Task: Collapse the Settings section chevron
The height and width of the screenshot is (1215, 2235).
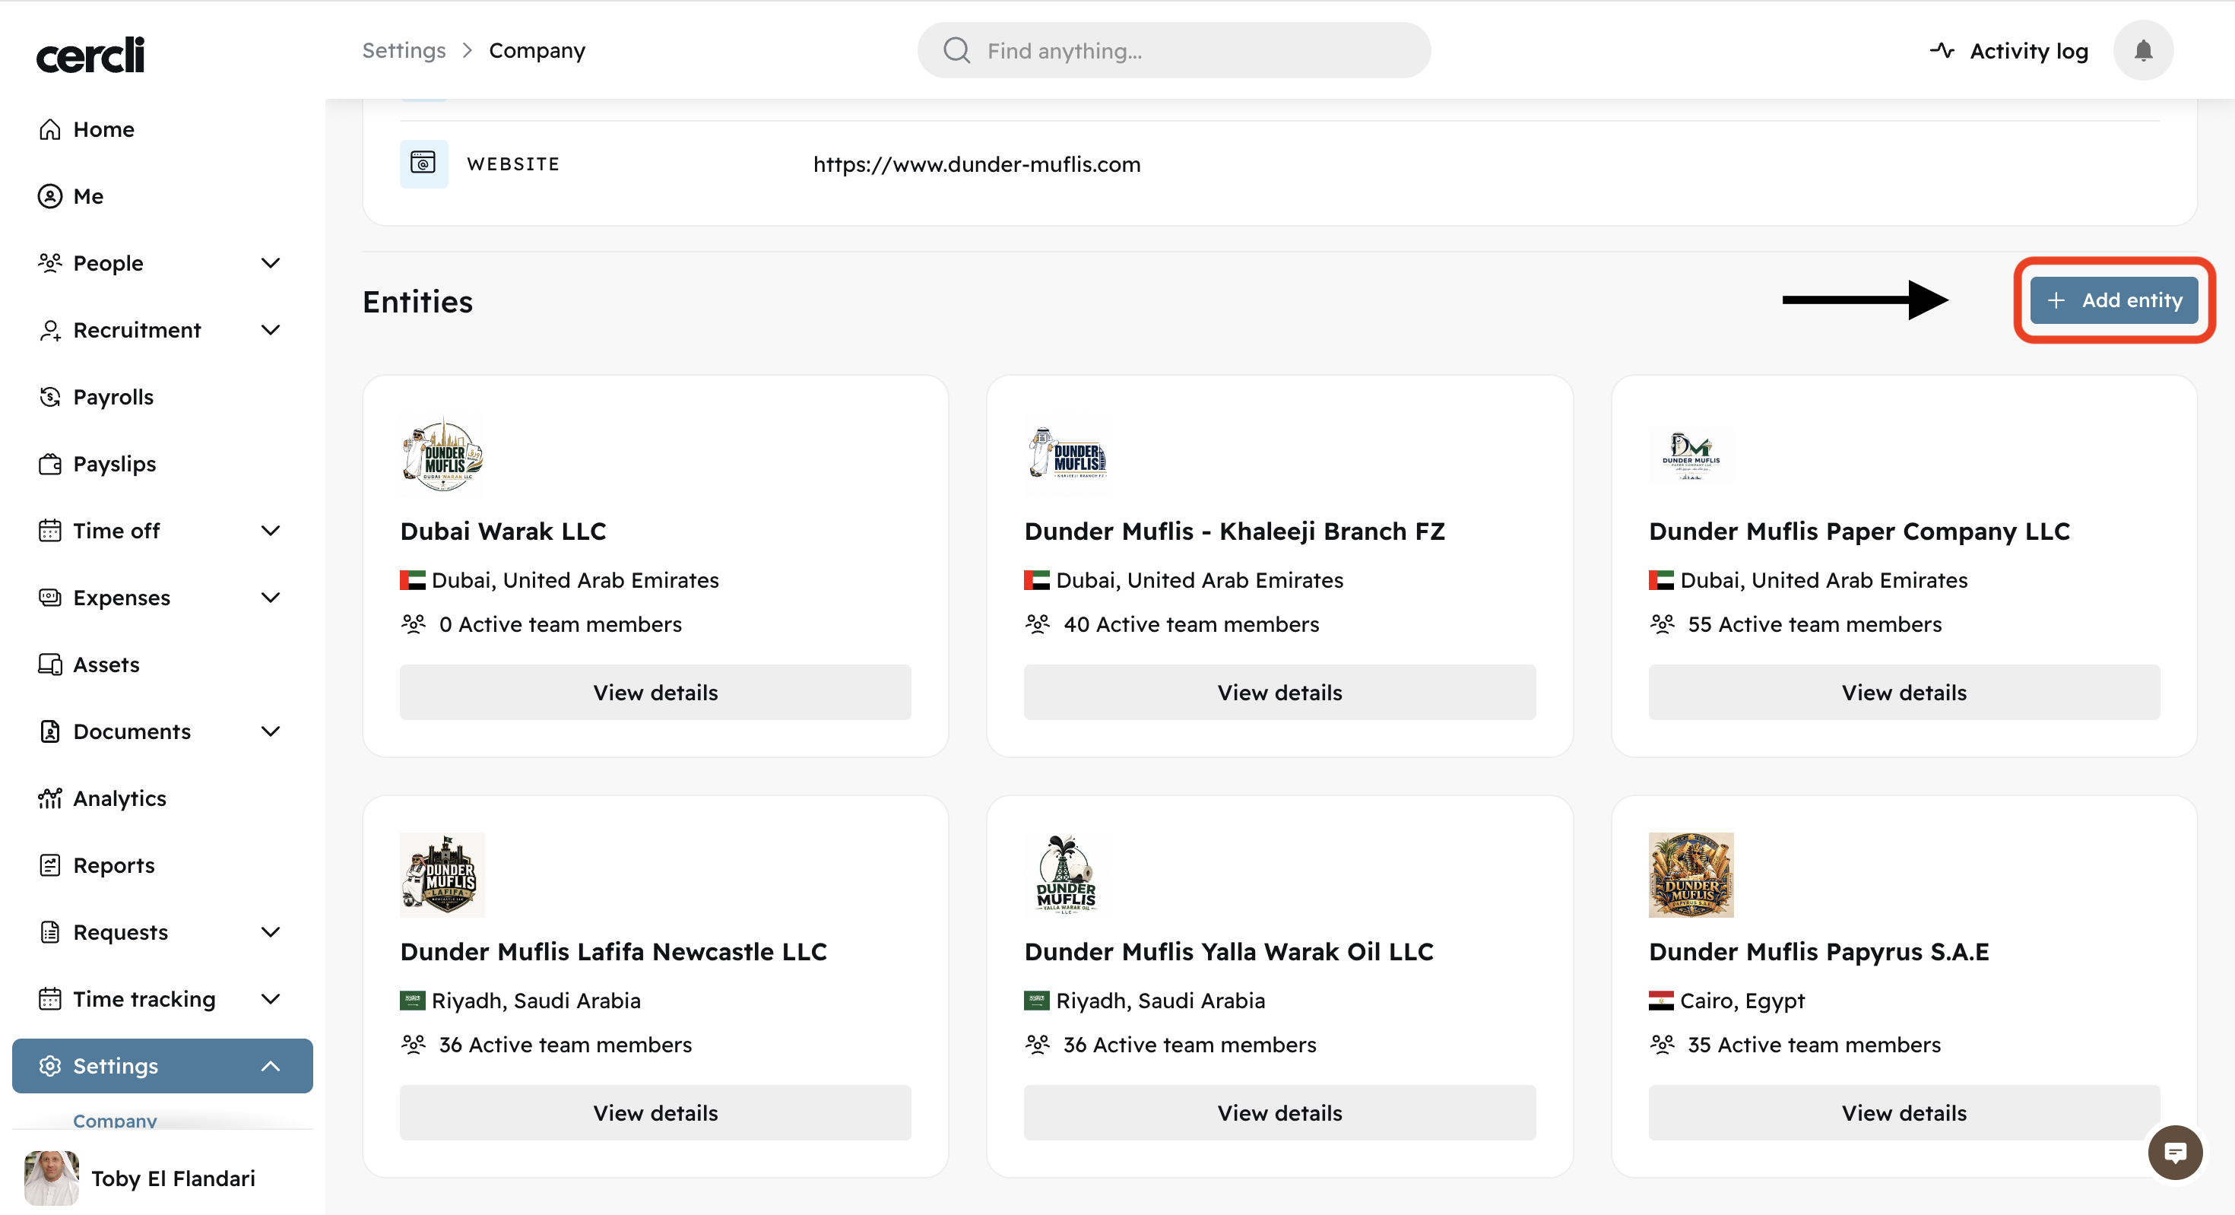Action: (x=271, y=1066)
